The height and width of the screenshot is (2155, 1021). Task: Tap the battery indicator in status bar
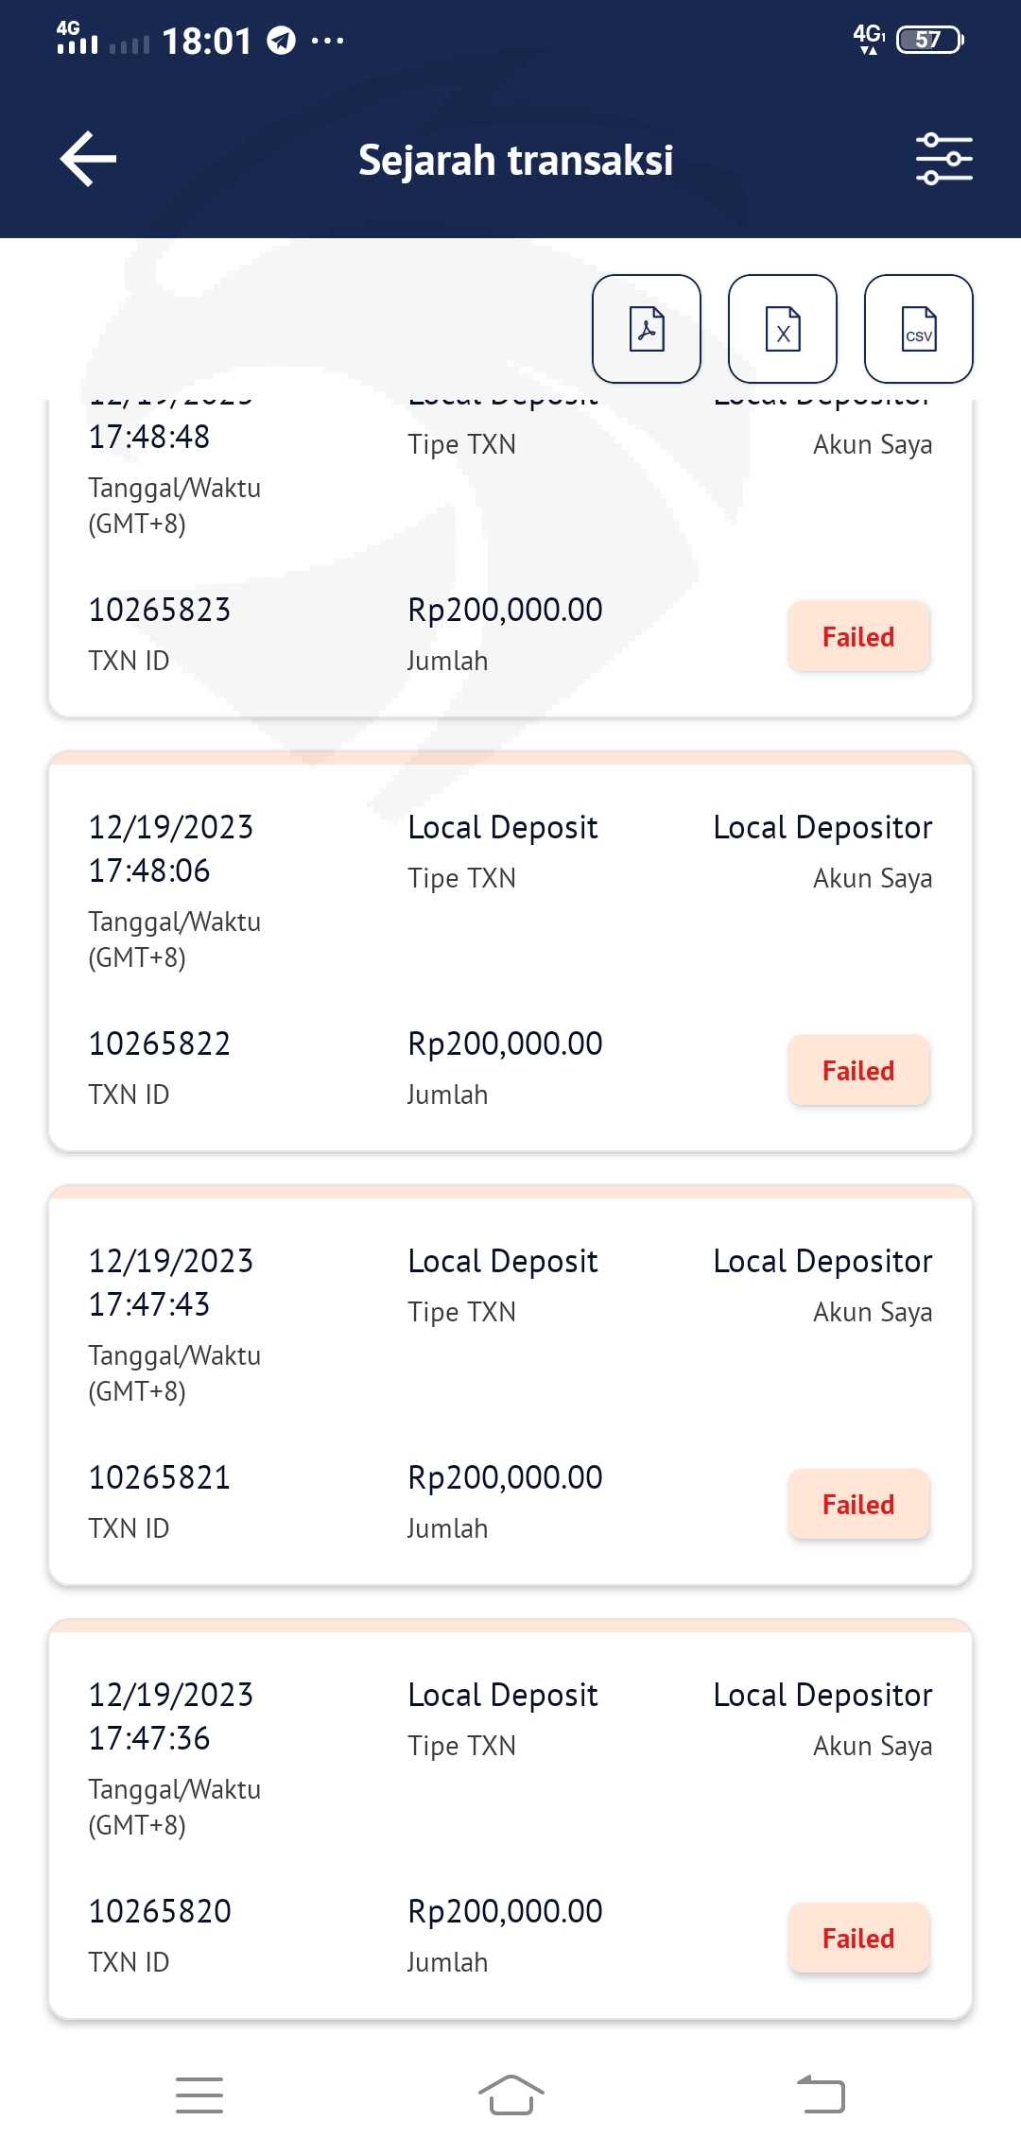pyautogui.click(x=929, y=40)
